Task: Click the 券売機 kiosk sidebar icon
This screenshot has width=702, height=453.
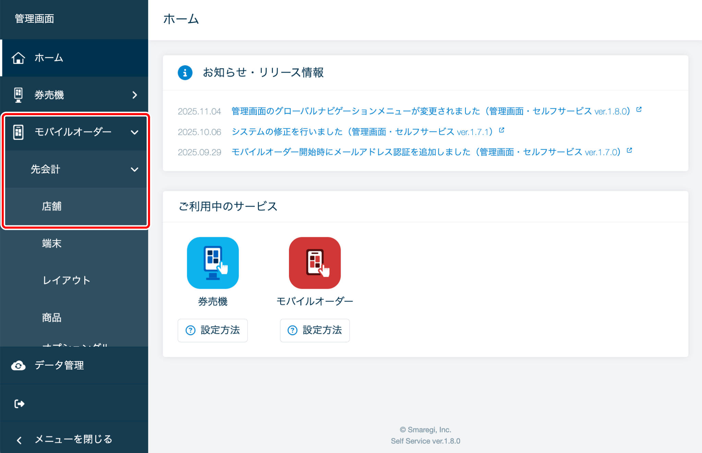Action: pyautogui.click(x=18, y=95)
